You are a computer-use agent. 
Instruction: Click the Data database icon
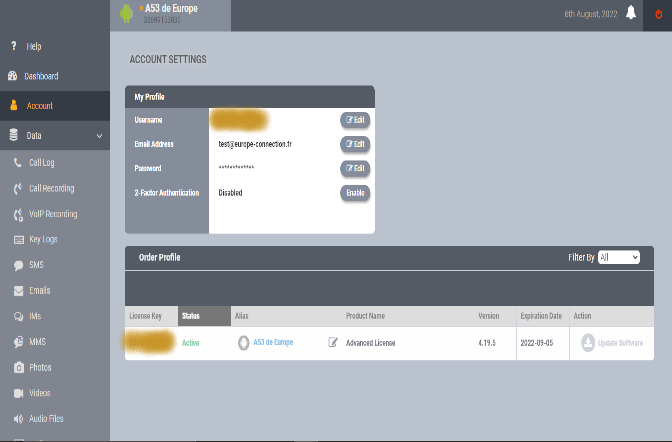click(x=14, y=135)
